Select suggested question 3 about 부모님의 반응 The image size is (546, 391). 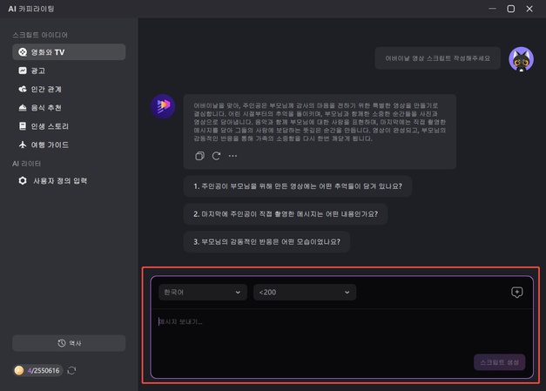(x=266, y=241)
